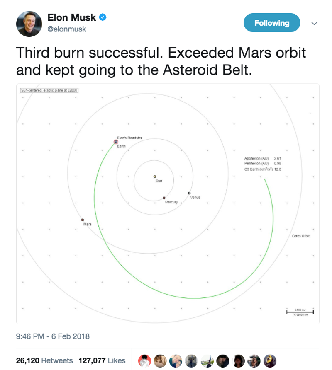Screen dimensions: 332x370
Task: Open the Elon Musk display name link
Action: coord(72,18)
